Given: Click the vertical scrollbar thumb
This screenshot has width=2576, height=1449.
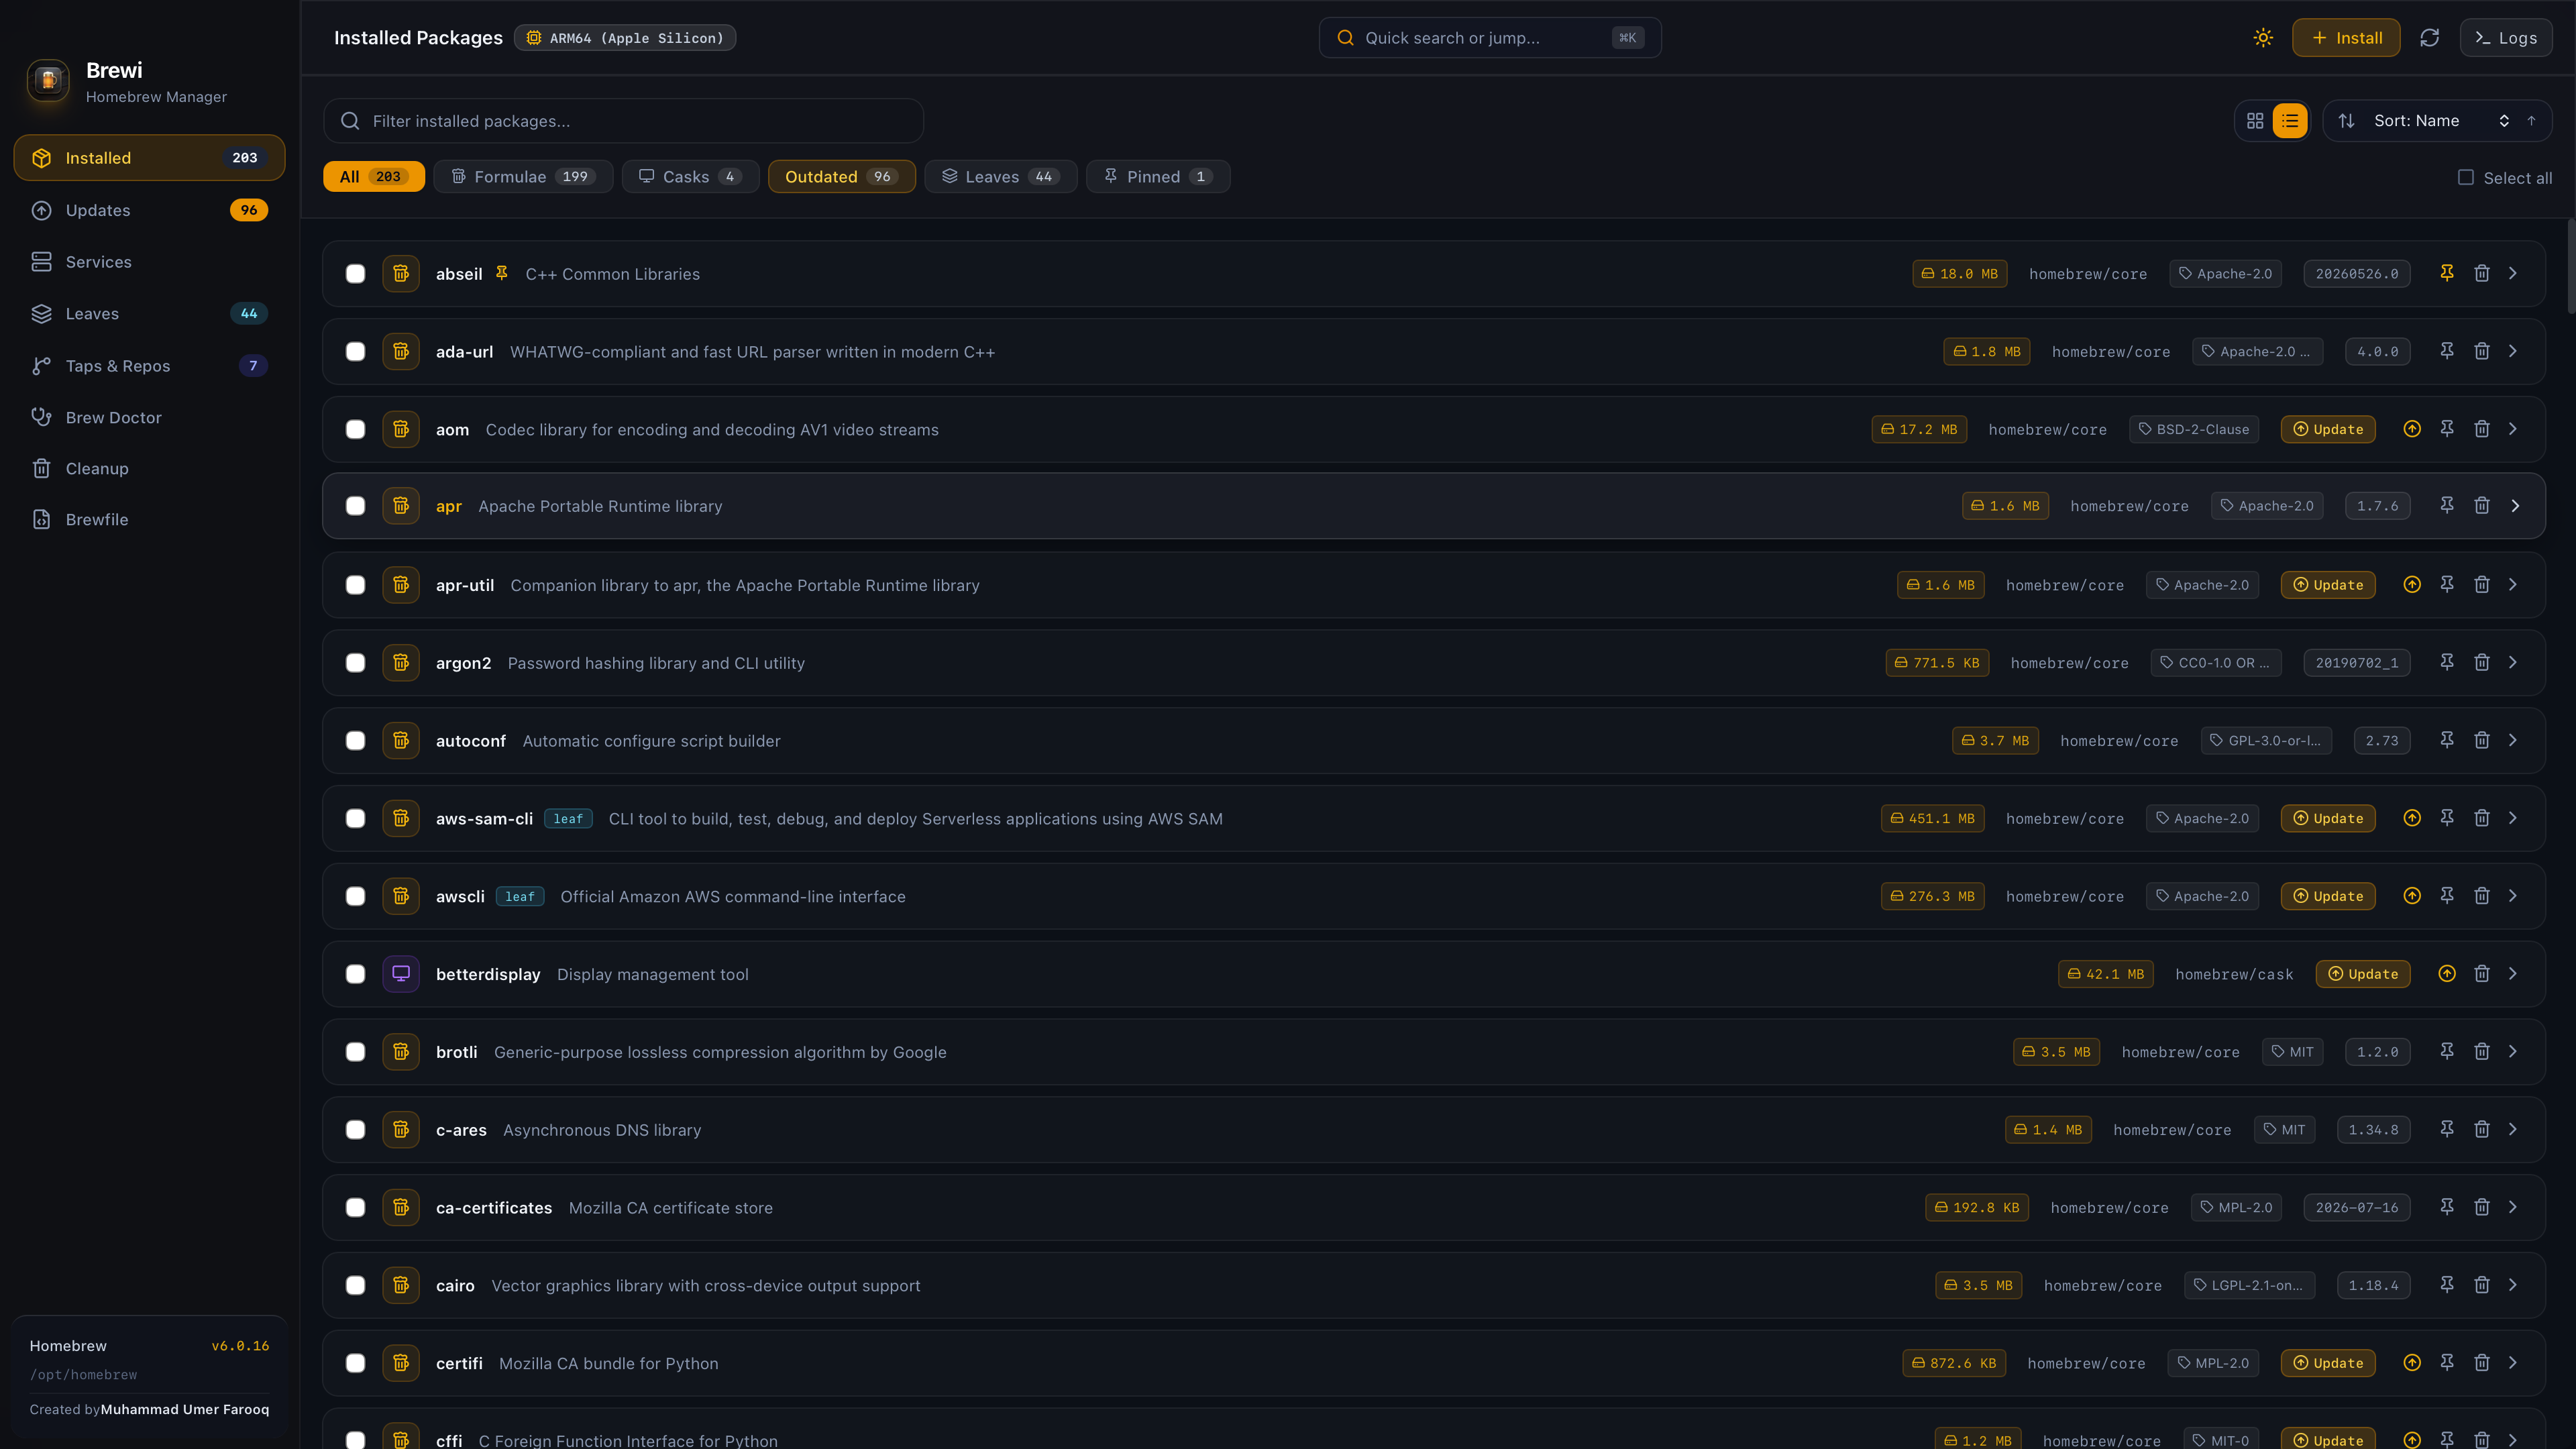Looking at the screenshot, I should point(2570,265).
